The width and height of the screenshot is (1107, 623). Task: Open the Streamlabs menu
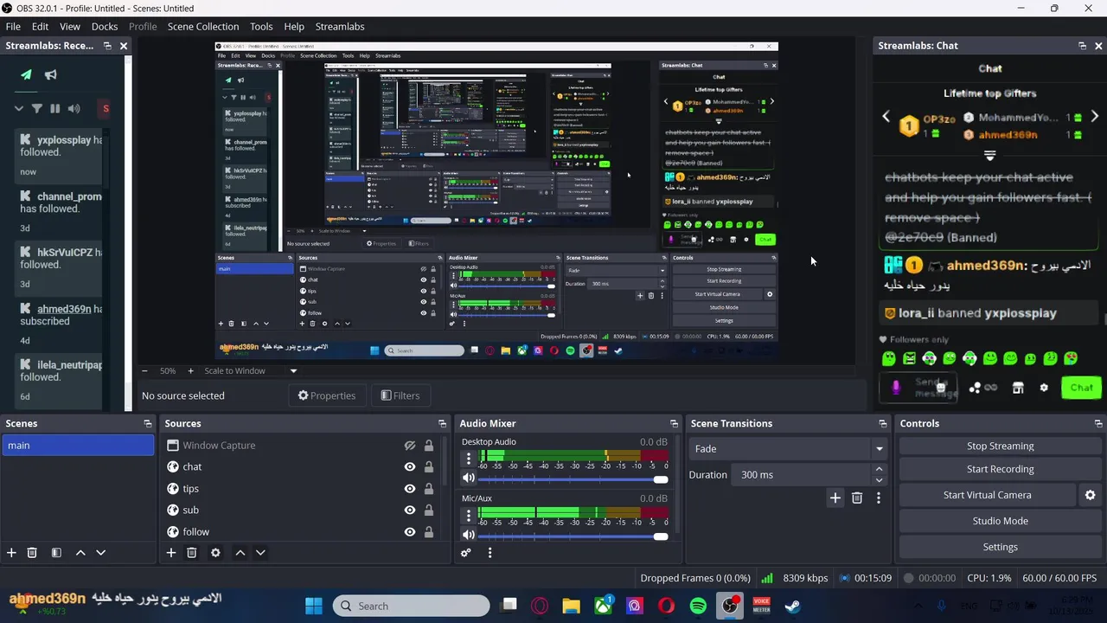(x=340, y=26)
